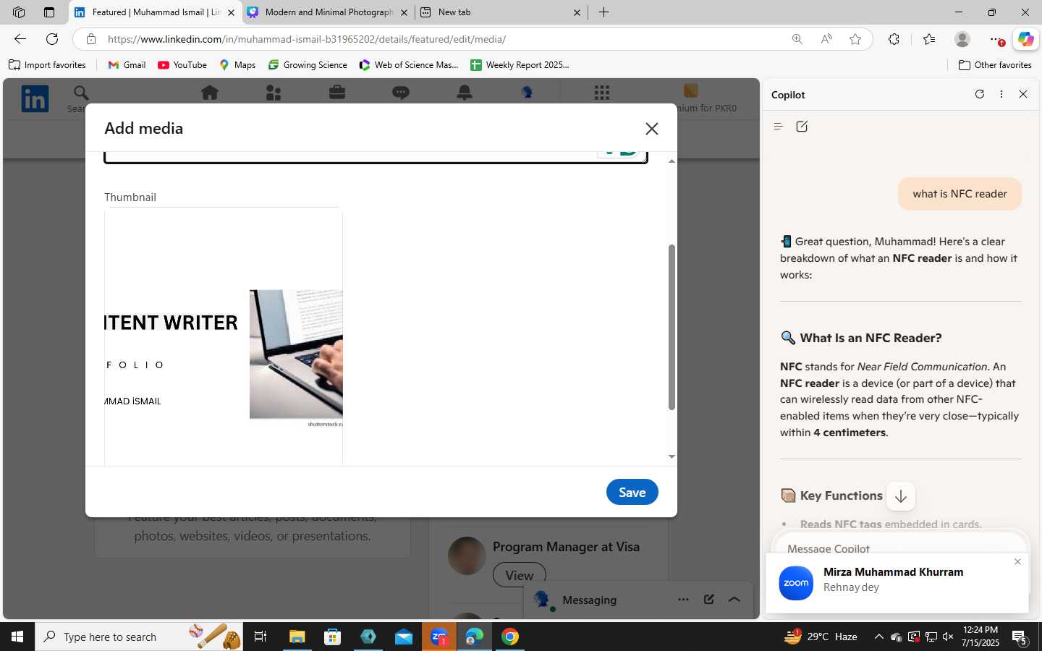The image size is (1042, 651).
Task: Open browser profile avatar
Action: pos(962,39)
